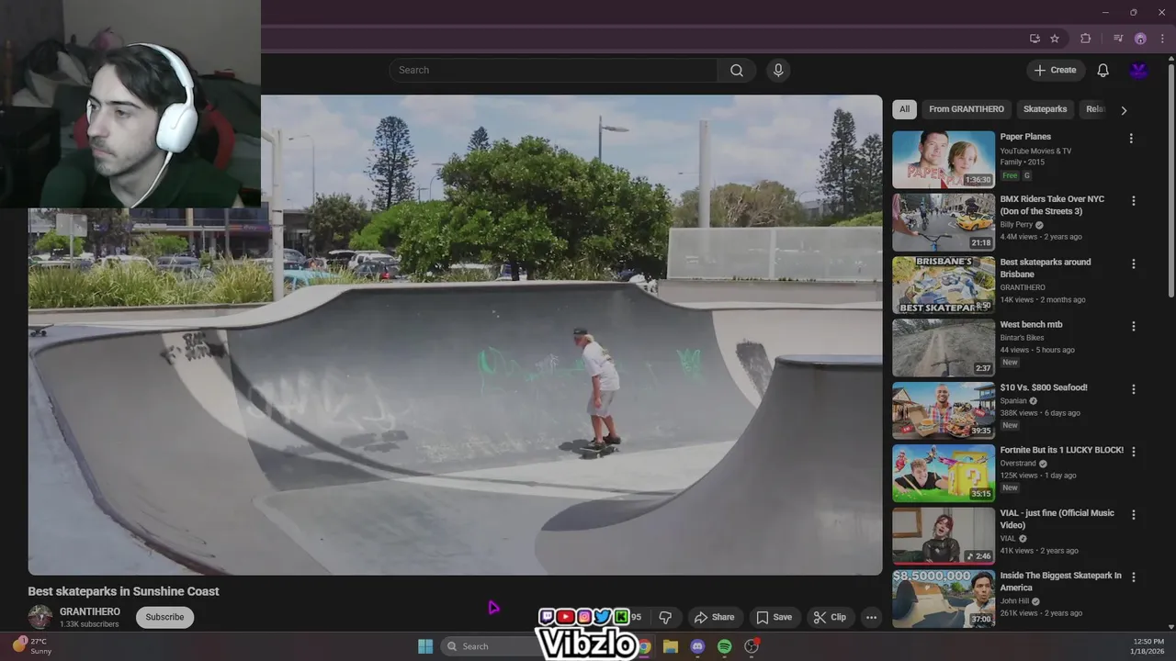Subscribe to GRANTIHERO channel
This screenshot has height=661, width=1176.
[x=164, y=617]
